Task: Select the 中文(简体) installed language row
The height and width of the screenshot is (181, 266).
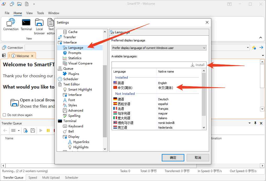Action: (157, 88)
